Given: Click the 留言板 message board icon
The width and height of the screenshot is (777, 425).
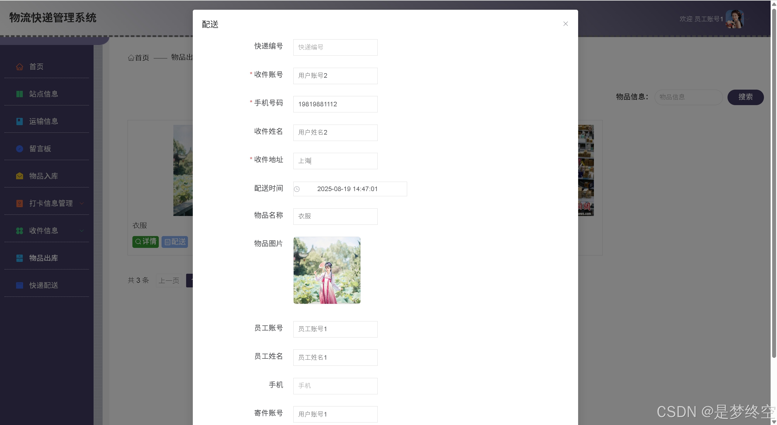Looking at the screenshot, I should (x=19, y=149).
